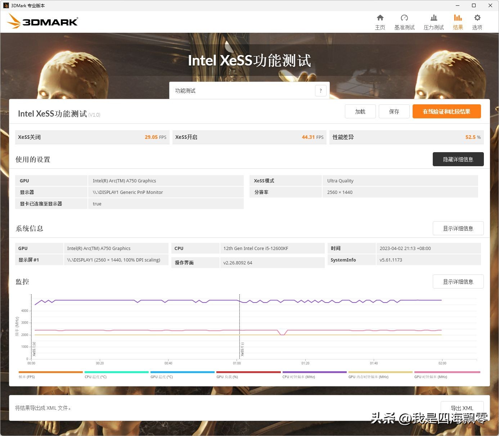Open the 选项 settings gear icon
Viewport: 499px width, 436px height.
(x=477, y=21)
